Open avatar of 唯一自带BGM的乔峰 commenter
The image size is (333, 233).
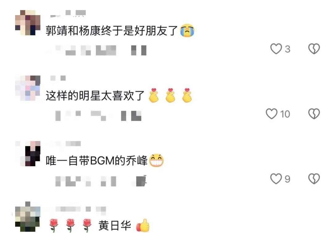[28, 153]
